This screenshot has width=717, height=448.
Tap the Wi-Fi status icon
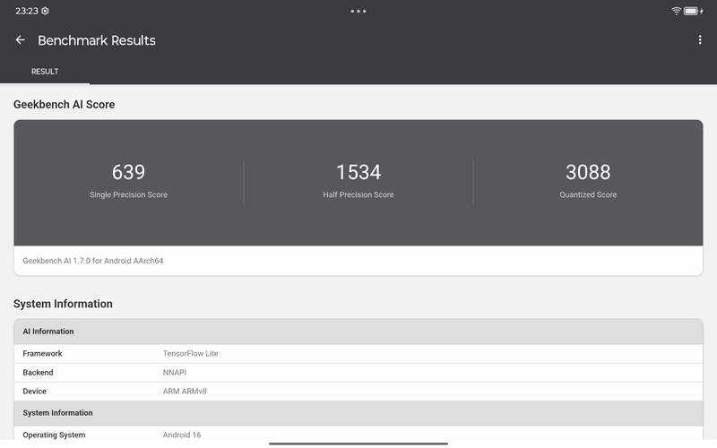[676, 11]
